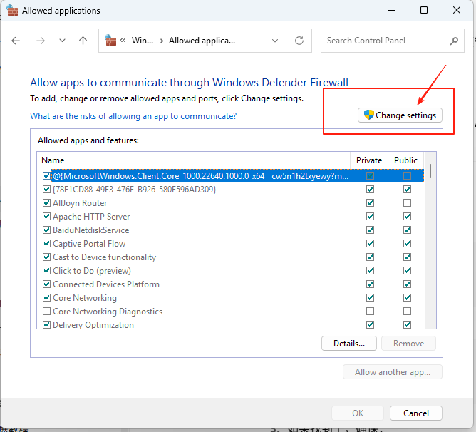This screenshot has height=432, width=476.
Task: Toggle Public checkbox for AllJoyn Router
Action: [407, 203]
